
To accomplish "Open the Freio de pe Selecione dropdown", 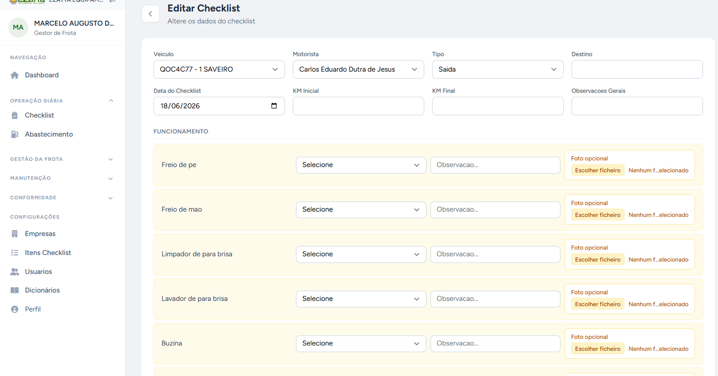I will pos(361,165).
